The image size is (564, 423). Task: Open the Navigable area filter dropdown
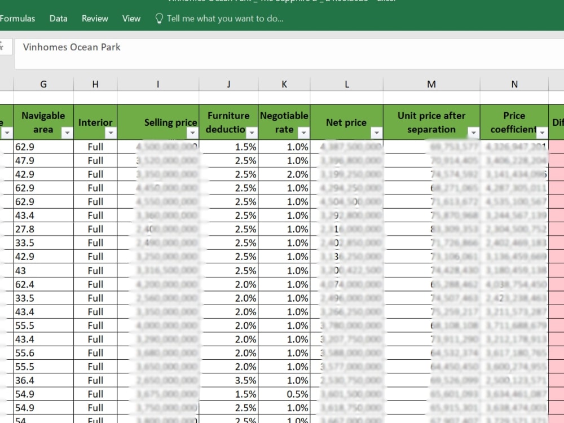[x=67, y=133]
